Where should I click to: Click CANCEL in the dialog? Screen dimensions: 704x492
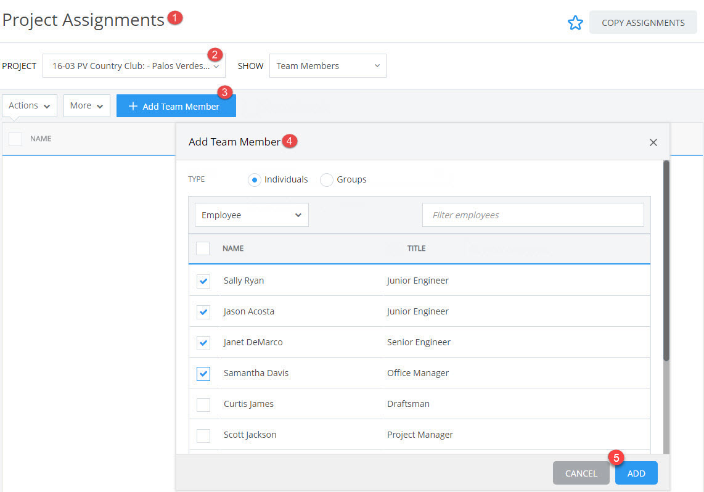[580, 473]
